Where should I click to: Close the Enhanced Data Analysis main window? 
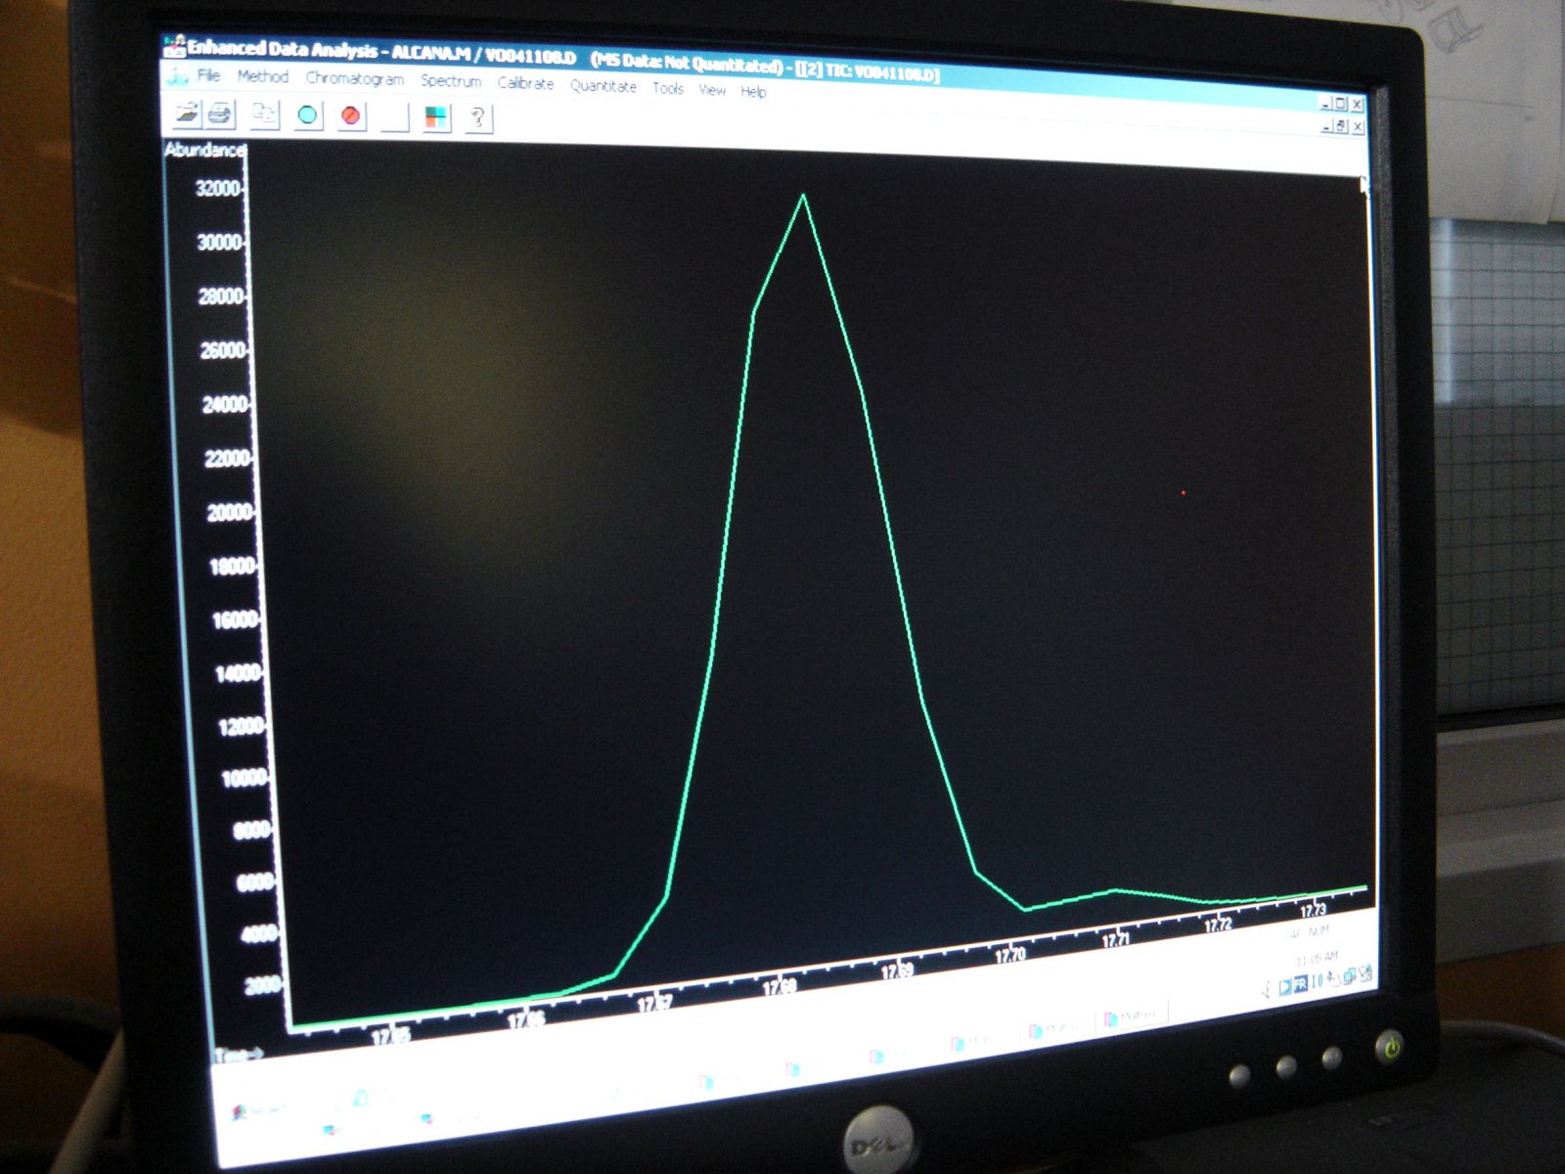pos(1357,105)
